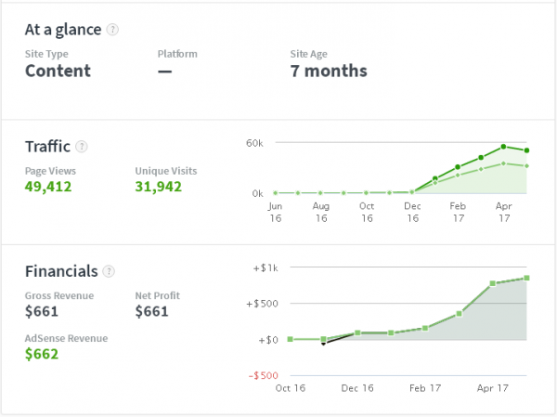Open the Financials help question-mark icon
This screenshot has height=417, width=557.
click(110, 271)
